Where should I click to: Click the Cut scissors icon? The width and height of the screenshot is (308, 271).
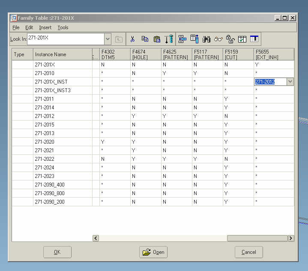[x=133, y=39]
